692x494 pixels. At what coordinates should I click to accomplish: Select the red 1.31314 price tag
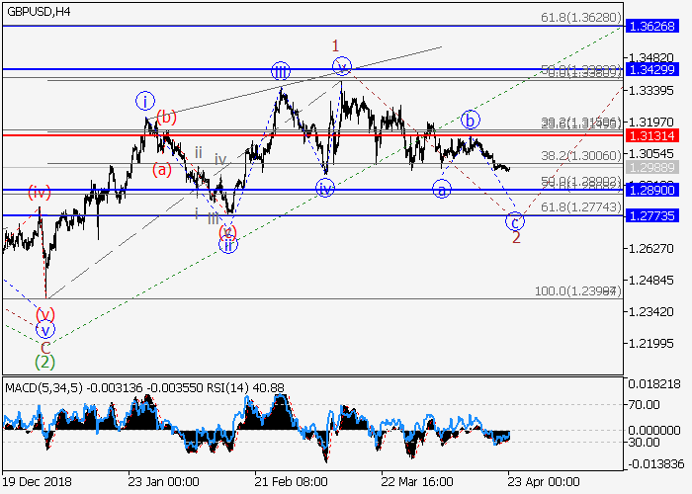click(x=656, y=134)
